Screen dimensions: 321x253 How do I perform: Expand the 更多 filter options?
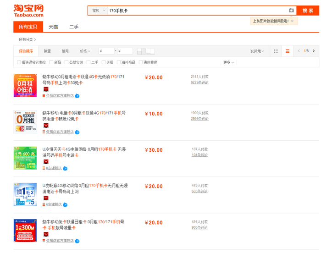point(228,62)
